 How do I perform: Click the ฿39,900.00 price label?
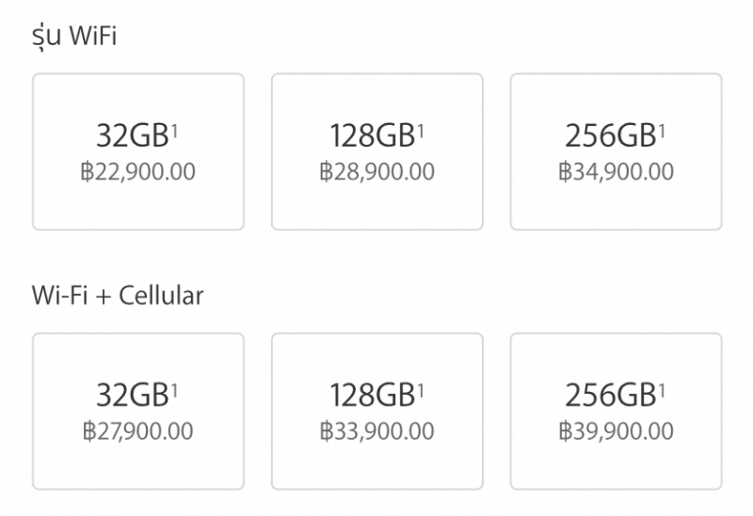617,431
